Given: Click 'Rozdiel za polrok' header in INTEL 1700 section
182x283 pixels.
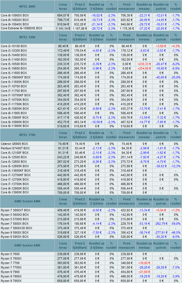Looking at the screenshot, I should pos(161,135).
